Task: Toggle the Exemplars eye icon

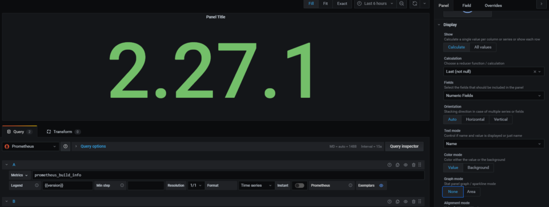Action: (381, 186)
